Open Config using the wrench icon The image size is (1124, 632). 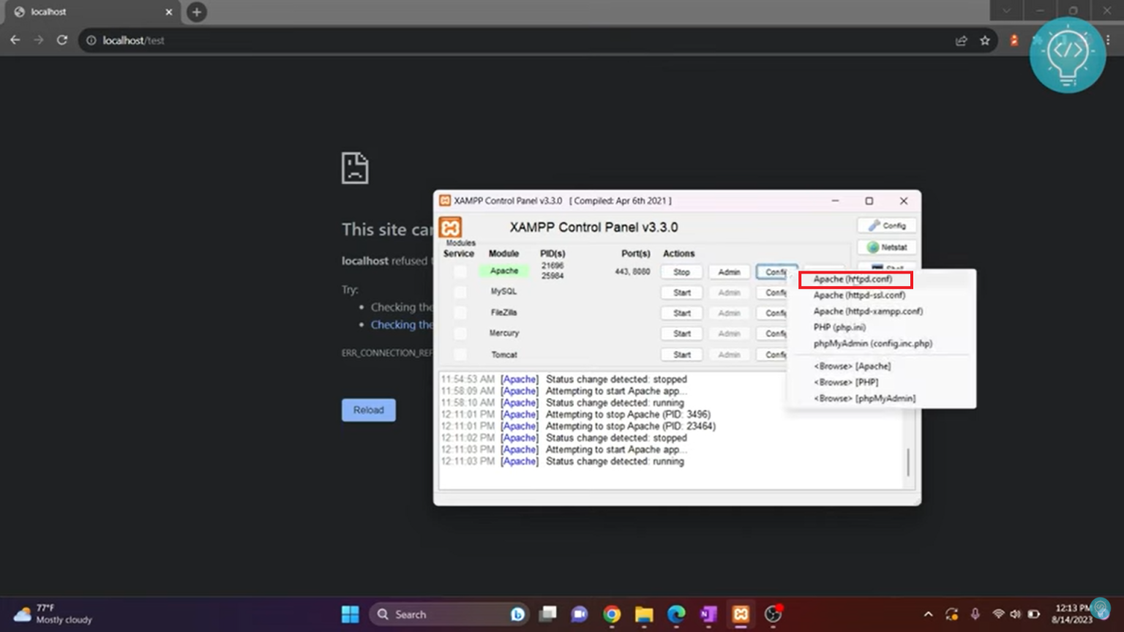coord(886,225)
